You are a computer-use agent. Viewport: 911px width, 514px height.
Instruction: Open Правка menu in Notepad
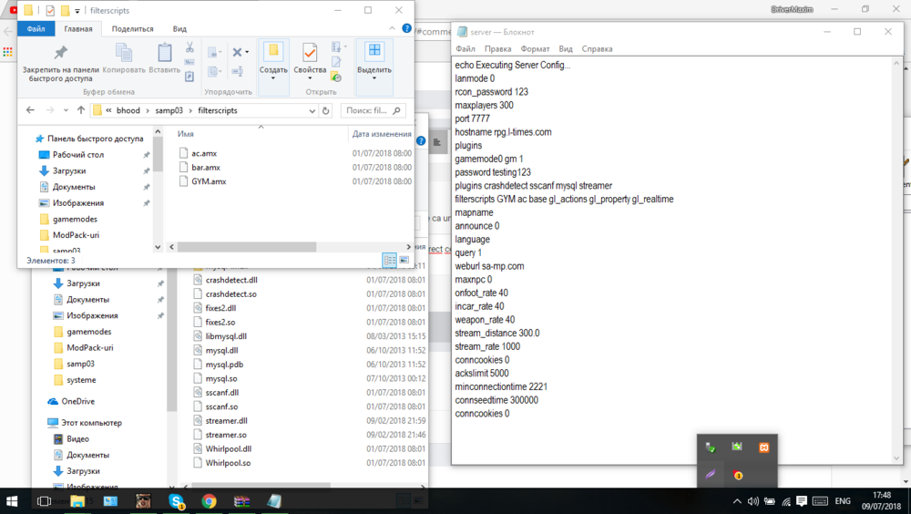[498, 49]
